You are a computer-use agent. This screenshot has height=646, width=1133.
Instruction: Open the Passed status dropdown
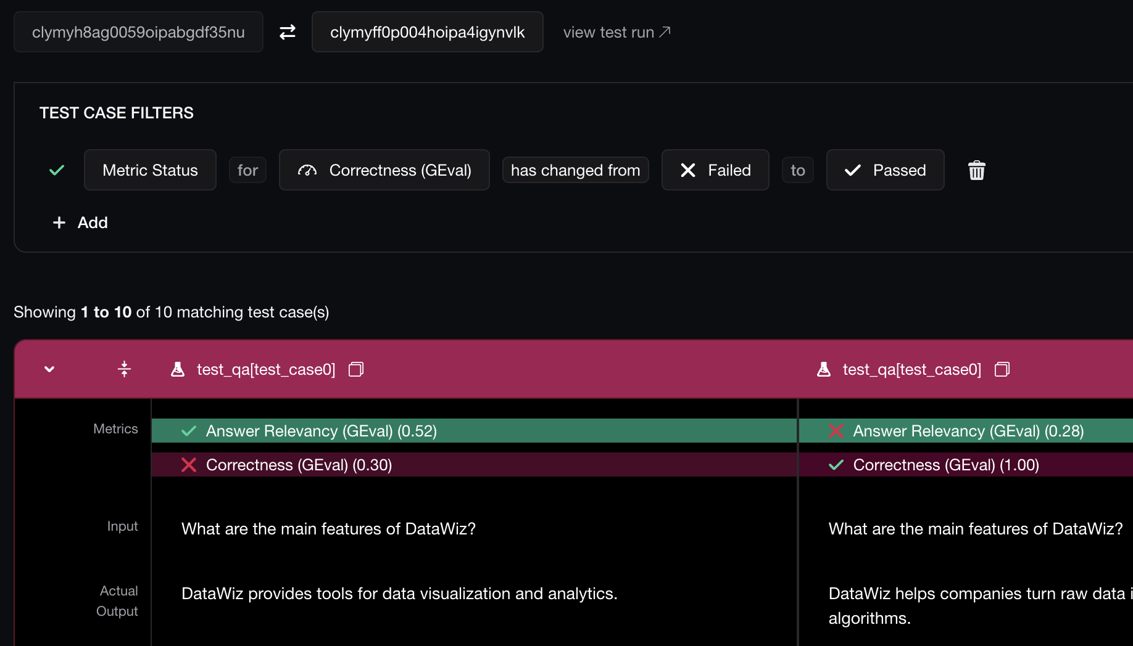point(885,170)
